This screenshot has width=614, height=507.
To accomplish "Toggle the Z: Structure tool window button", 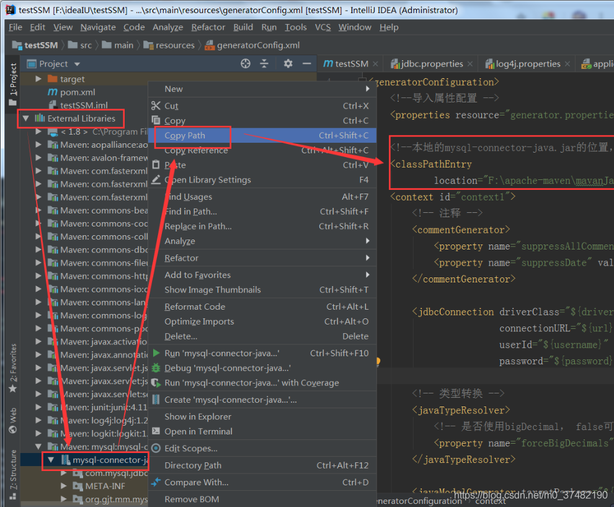I will pos(13,474).
